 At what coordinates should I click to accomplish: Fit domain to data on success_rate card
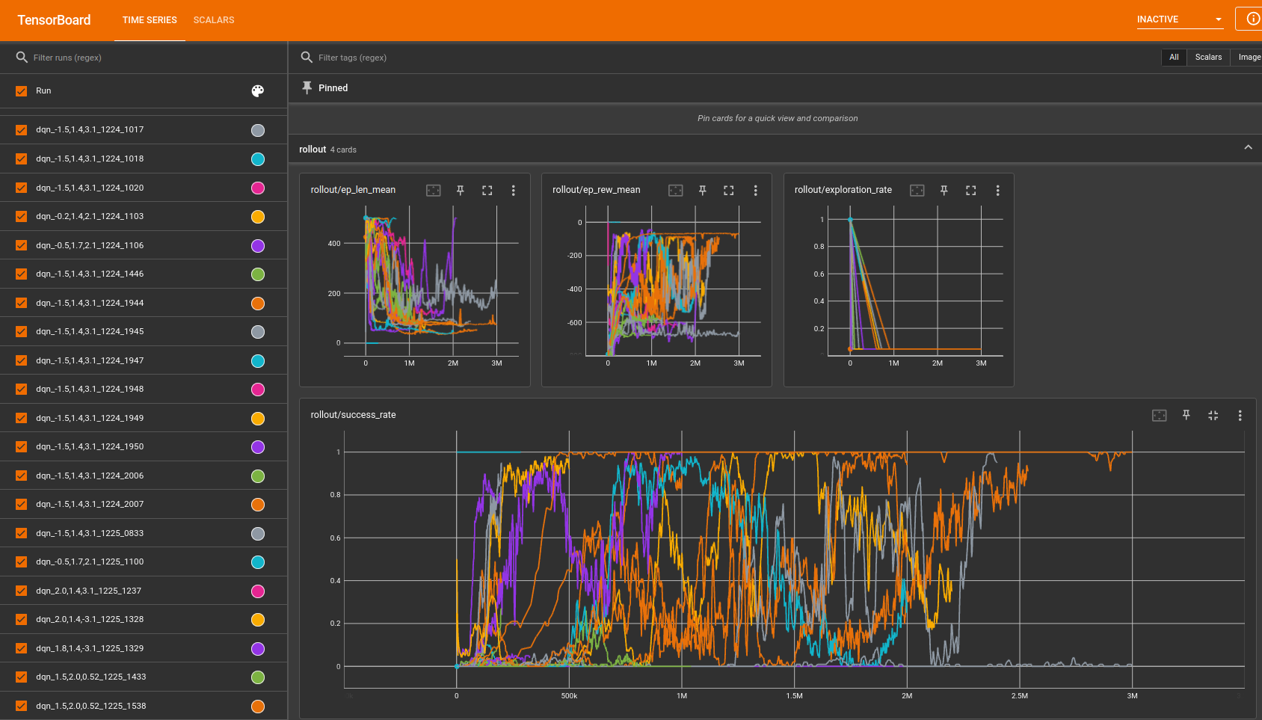point(1160,416)
